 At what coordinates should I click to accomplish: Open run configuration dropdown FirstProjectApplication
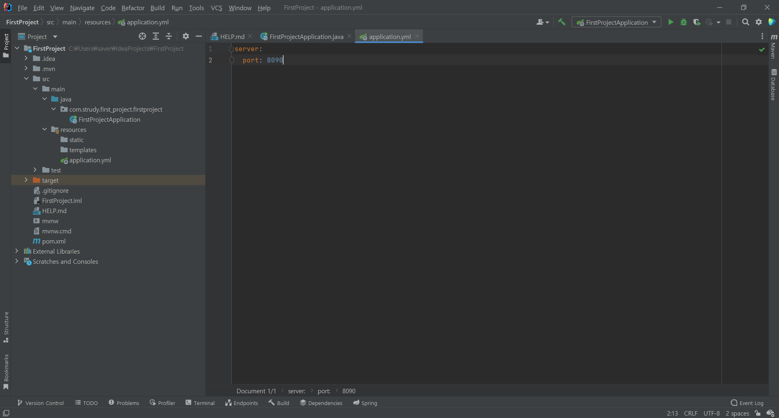pos(616,22)
